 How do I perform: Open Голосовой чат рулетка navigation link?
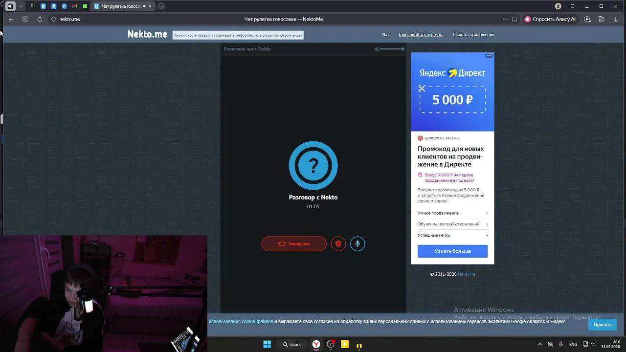coord(421,35)
